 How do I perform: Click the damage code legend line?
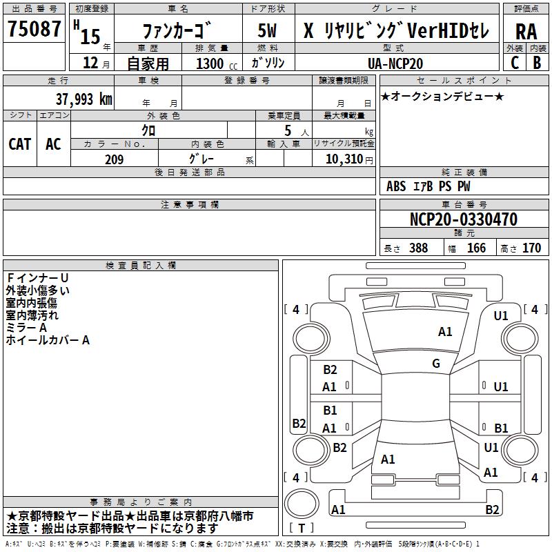[243, 544]
